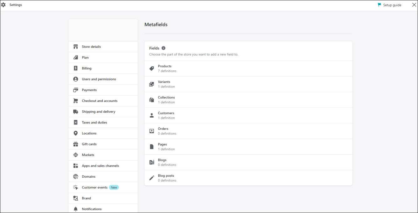Open Variants metafield definitions

[x=248, y=84]
